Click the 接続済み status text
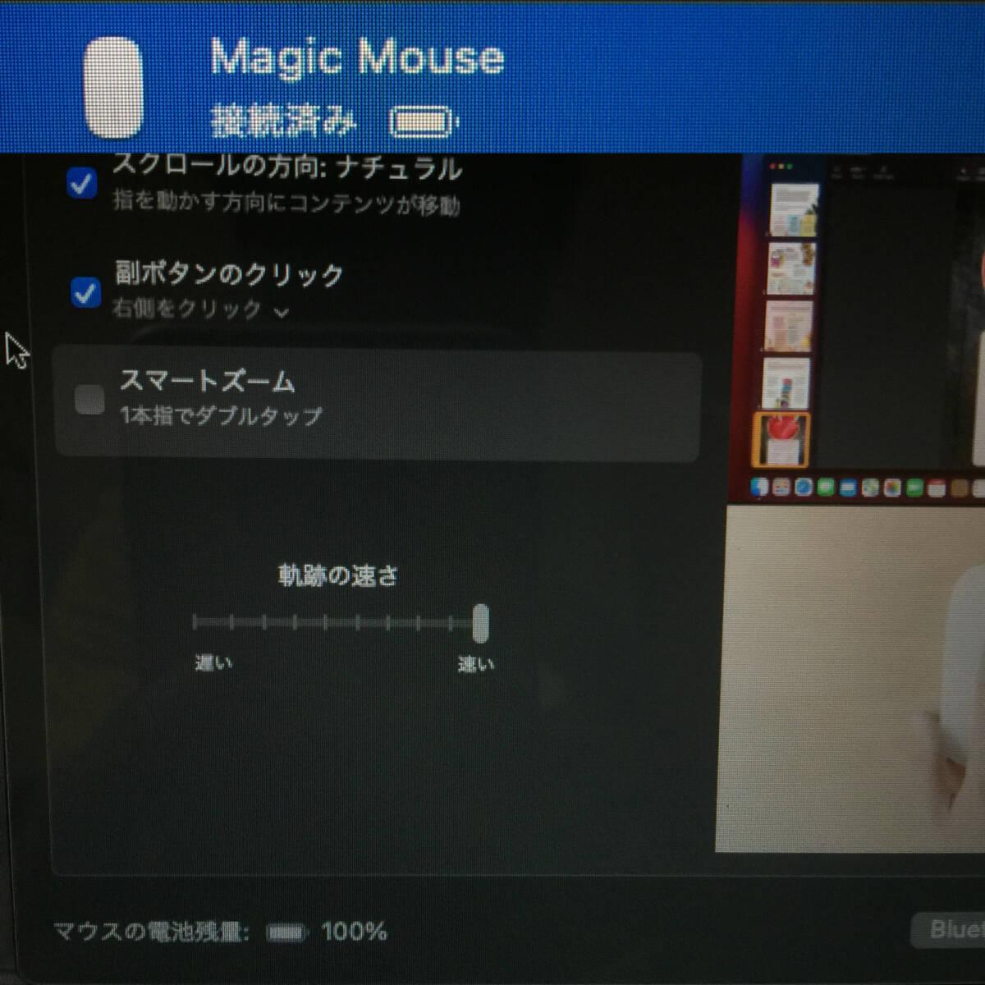985x985 pixels. [x=283, y=122]
